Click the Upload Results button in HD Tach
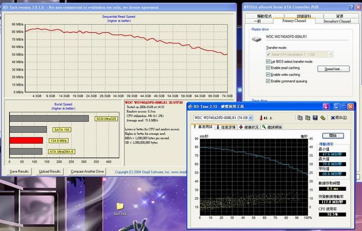This screenshot has width=362, height=231. coord(50,171)
